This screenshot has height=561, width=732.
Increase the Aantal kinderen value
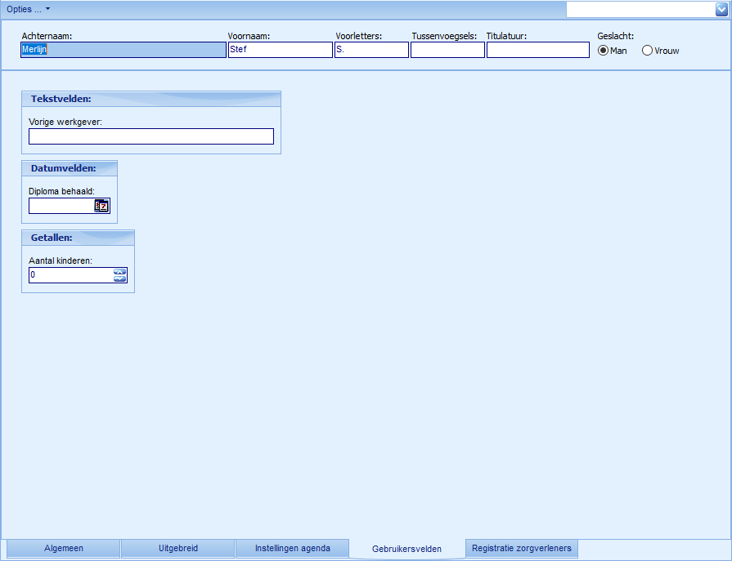tap(120, 272)
